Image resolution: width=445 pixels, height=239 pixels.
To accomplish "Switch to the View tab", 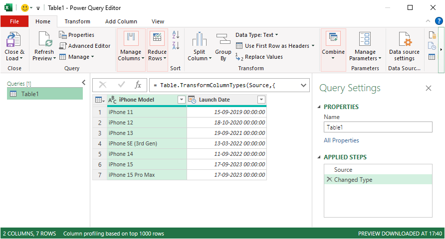I will click(x=158, y=21).
